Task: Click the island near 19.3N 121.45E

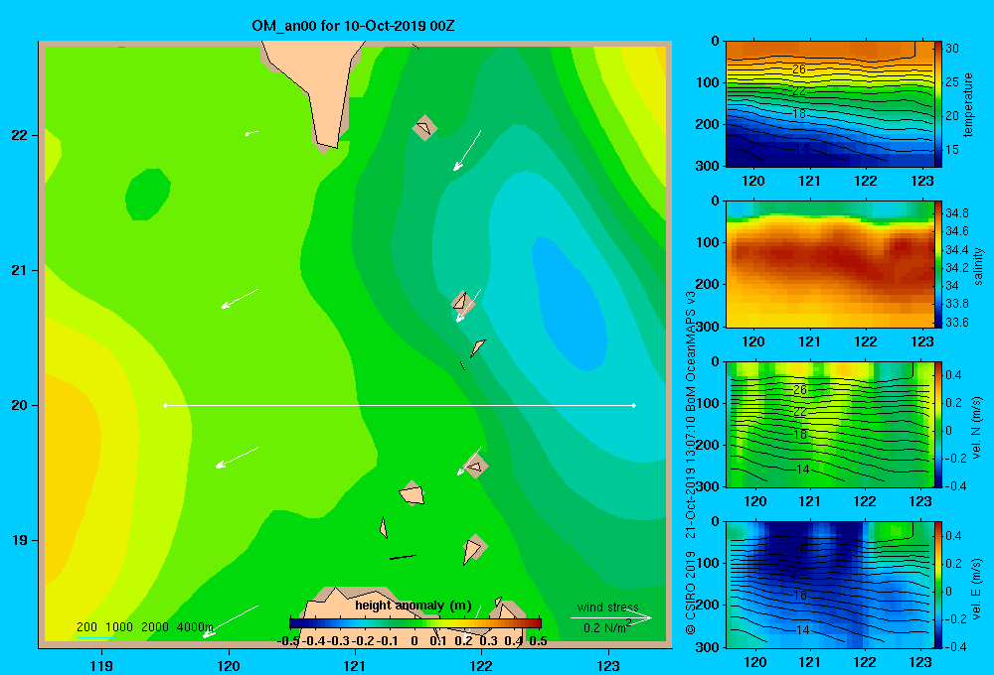Action: (x=413, y=492)
